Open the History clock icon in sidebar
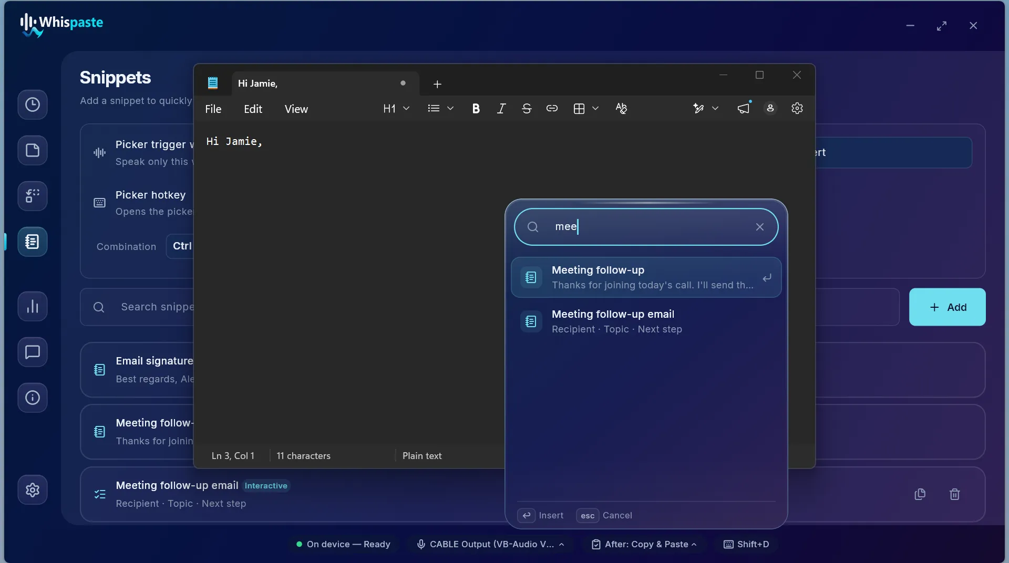This screenshot has width=1009, height=563. [33, 105]
